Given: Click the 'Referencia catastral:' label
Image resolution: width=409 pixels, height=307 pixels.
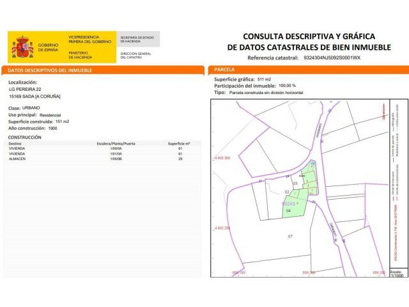Looking at the screenshot, I should (273, 58).
